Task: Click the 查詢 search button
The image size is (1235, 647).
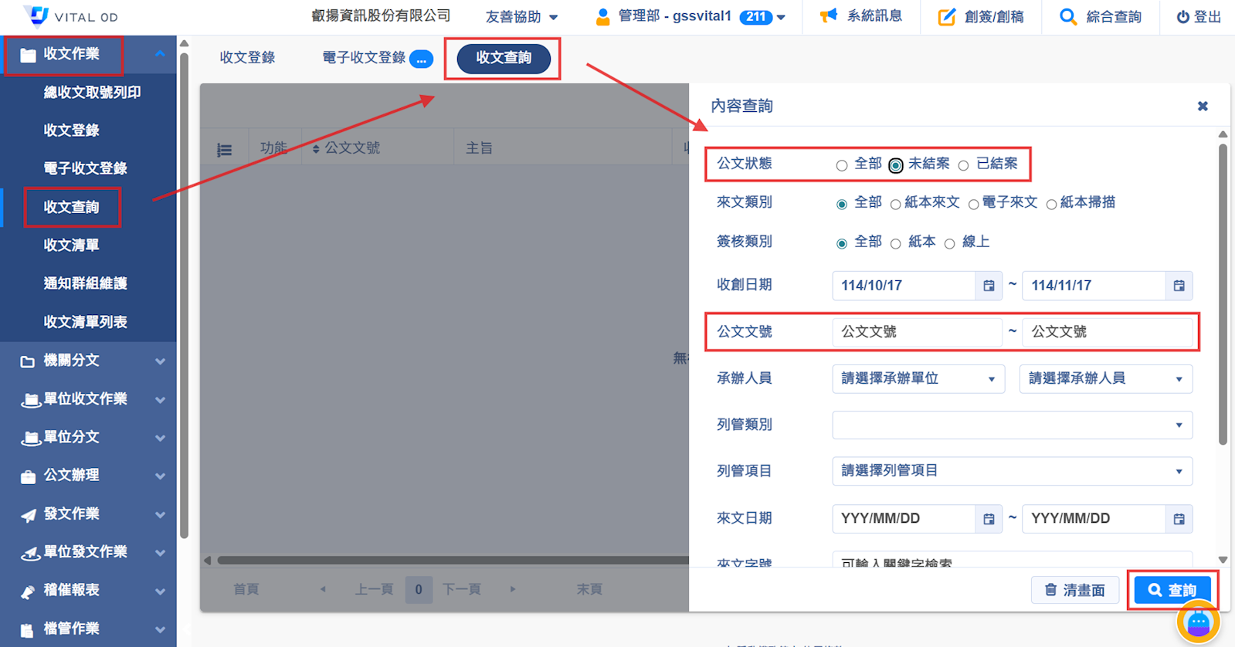Action: [x=1172, y=590]
